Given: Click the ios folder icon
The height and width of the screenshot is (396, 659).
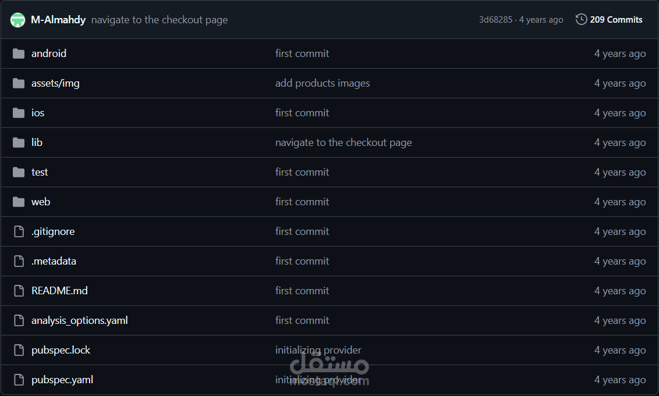Looking at the screenshot, I should pyautogui.click(x=18, y=112).
